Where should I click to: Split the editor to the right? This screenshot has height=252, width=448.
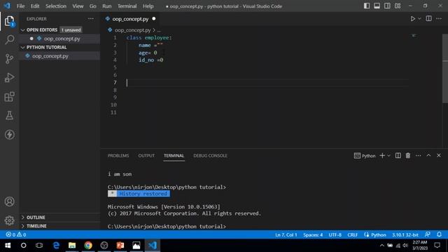(428, 19)
